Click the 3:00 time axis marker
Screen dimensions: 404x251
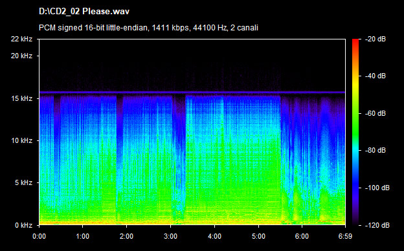coord(170,236)
